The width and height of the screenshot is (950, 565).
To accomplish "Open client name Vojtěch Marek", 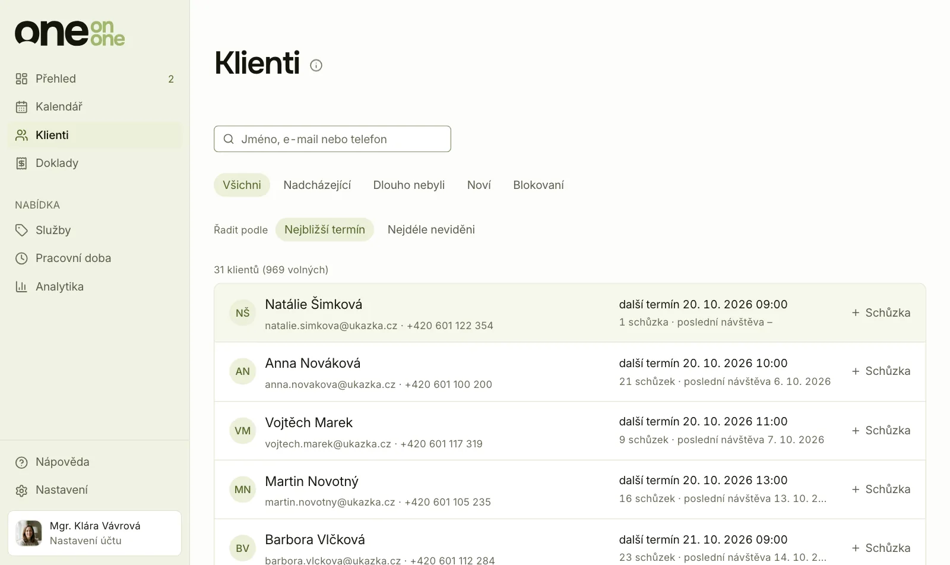I will tap(309, 423).
